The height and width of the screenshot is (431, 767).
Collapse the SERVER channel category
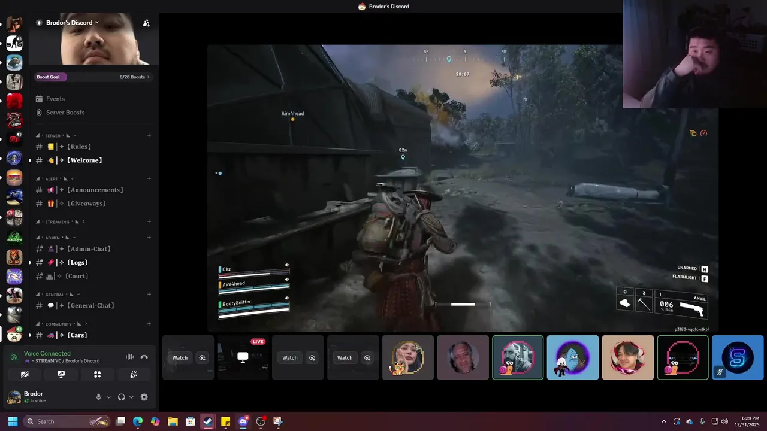[56, 136]
